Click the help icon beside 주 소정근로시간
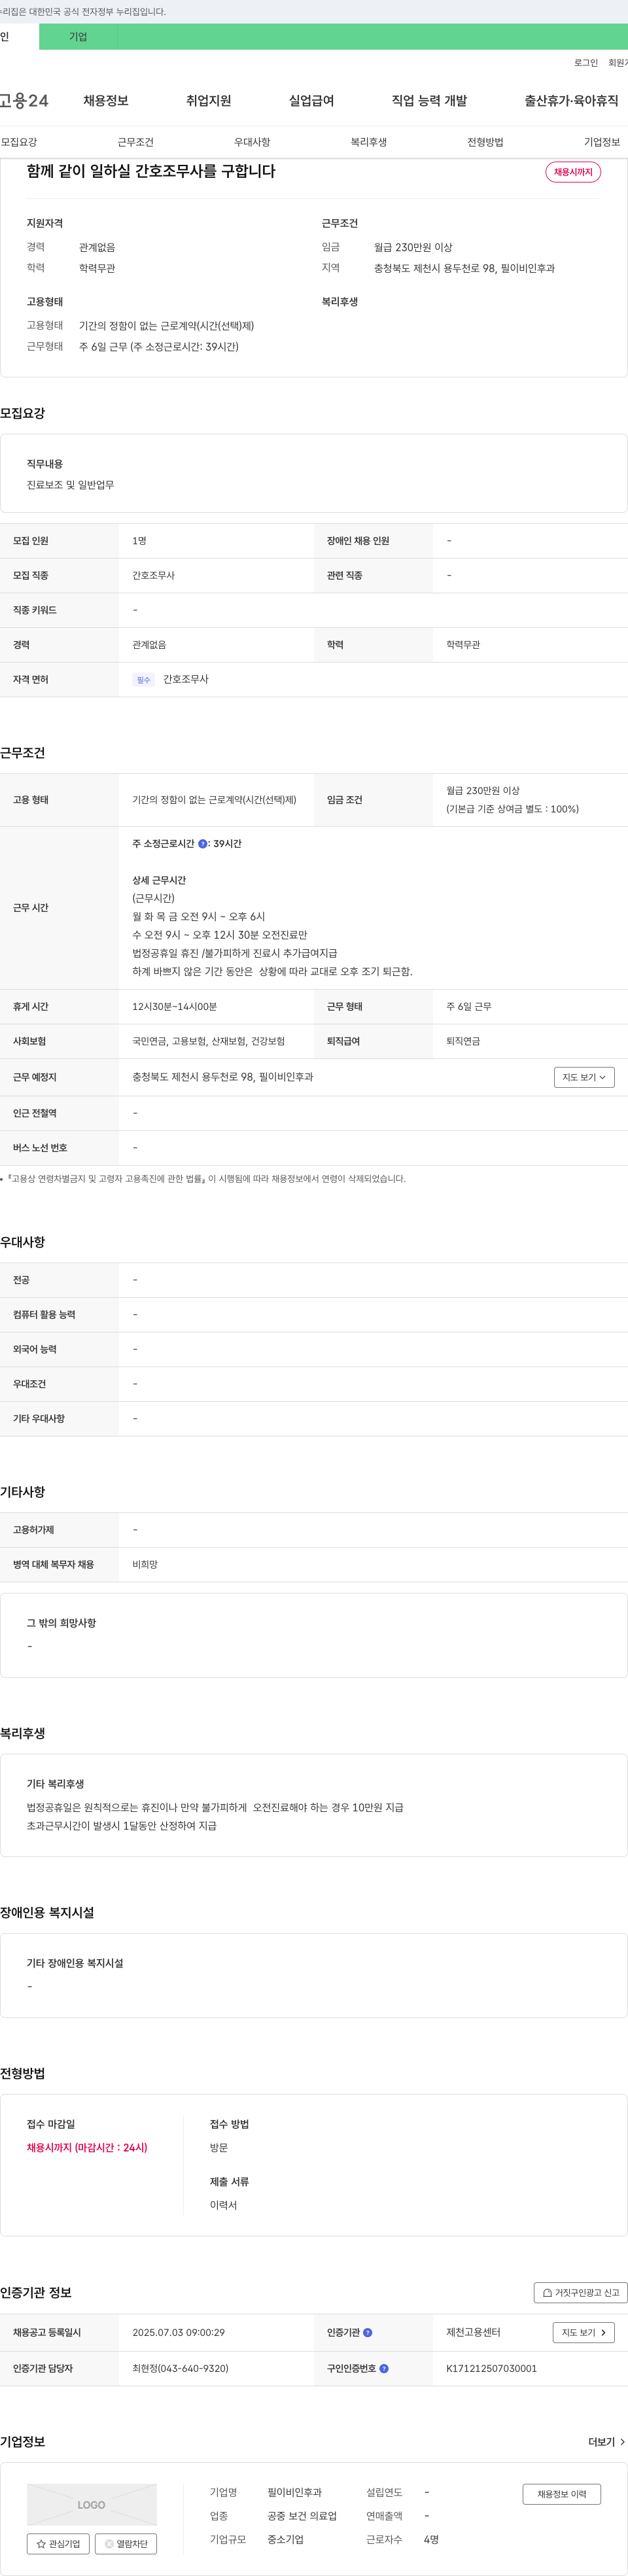The width and height of the screenshot is (628, 2576). pyautogui.click(x=203, y=844)
